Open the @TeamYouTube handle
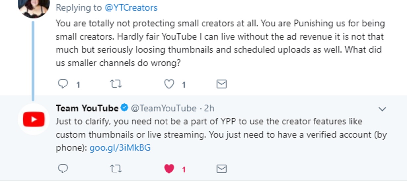 click(x=164, y=108)
